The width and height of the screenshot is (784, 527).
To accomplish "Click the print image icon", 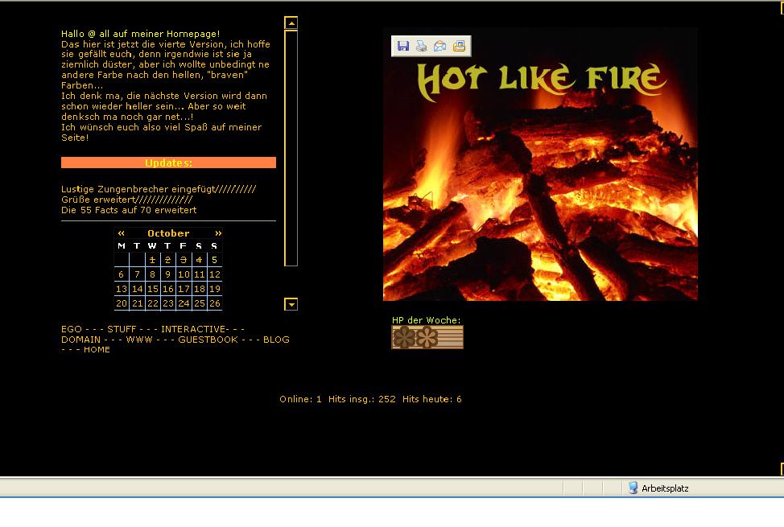I will [421, 47].
